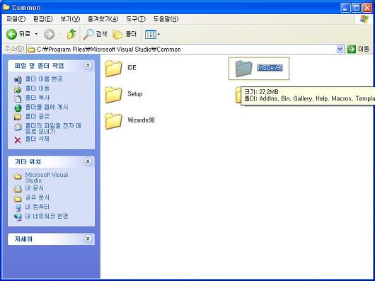This screenshot has height=281, width=375.
Task: Click the share folder task icon
Action: pyautogui.click(x=18, y=117)
